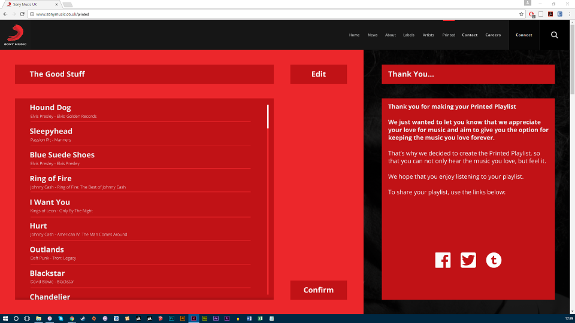The width and height of the screenshot is (575, 323).
Task: Open Printed in site navigation
Action: (x=449, y=35)
